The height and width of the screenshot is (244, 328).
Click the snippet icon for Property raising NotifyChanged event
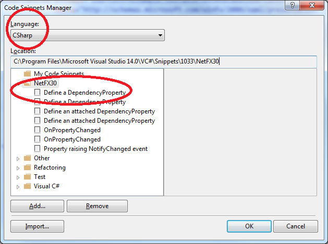coord(37,149)
